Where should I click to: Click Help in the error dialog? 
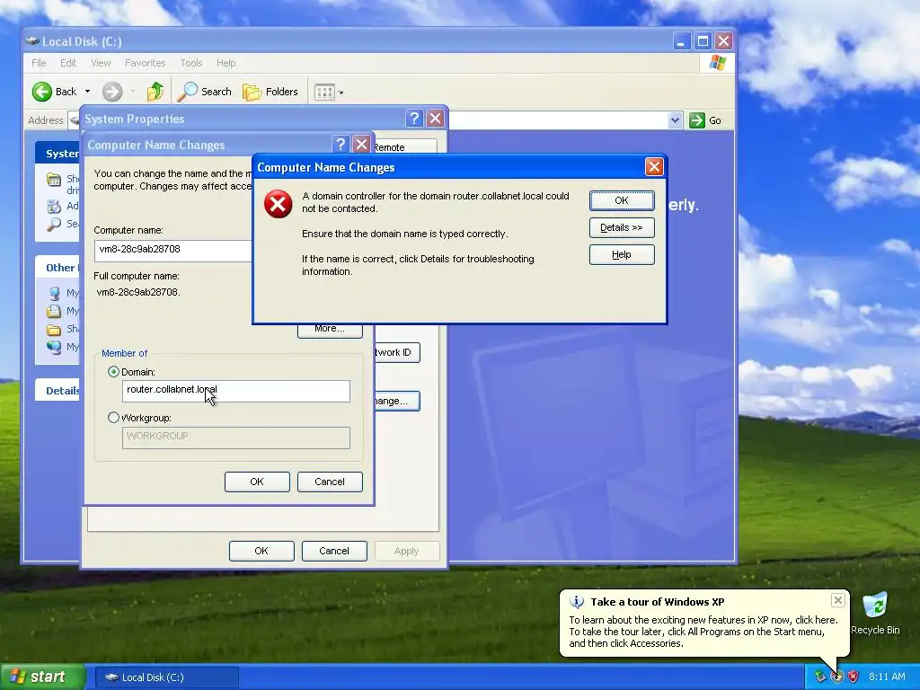pos(622,254)
